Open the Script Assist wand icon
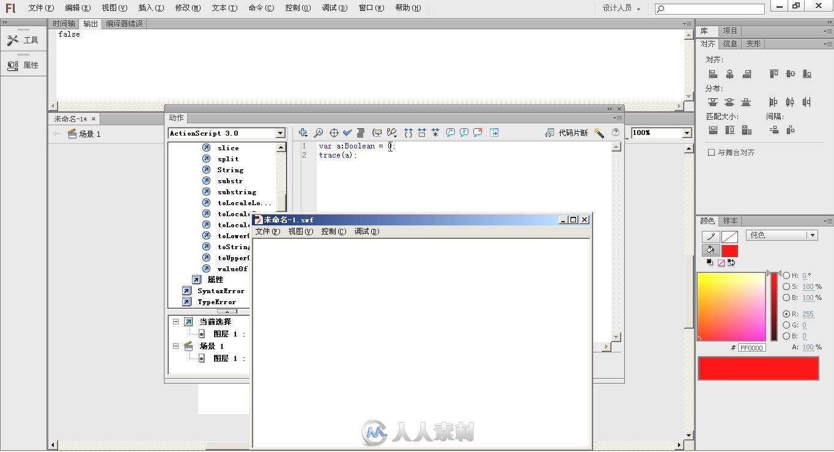The width and height of the screenshot is (834, 452). point(599,133)
